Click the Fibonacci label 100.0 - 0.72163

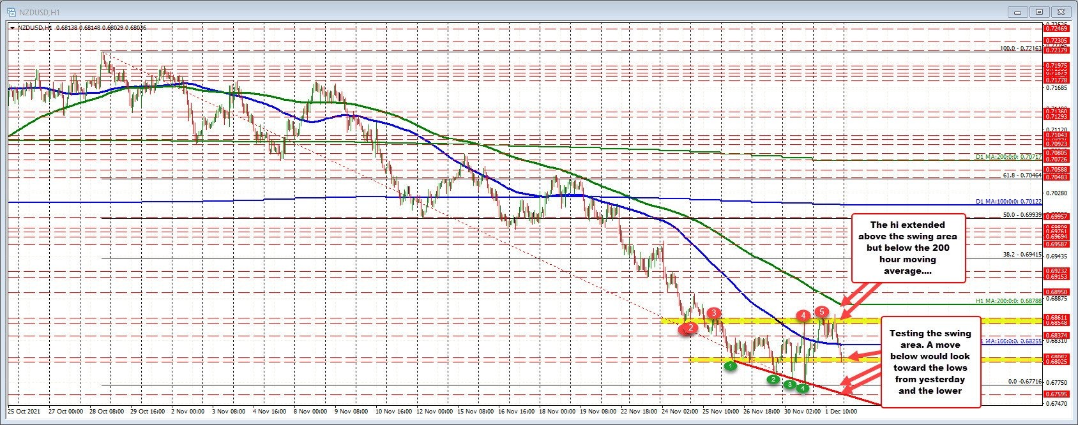(x=1021, y=48)
